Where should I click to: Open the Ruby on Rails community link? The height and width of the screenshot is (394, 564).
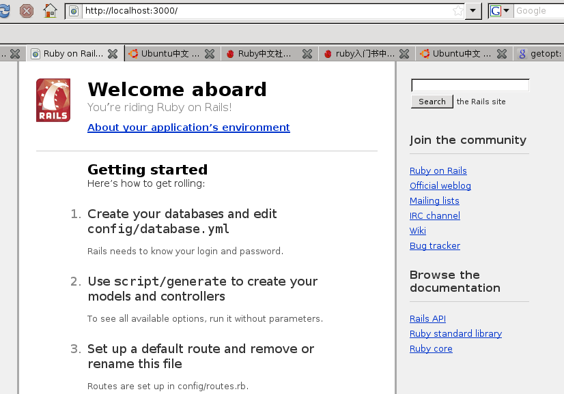coord(438,170)
